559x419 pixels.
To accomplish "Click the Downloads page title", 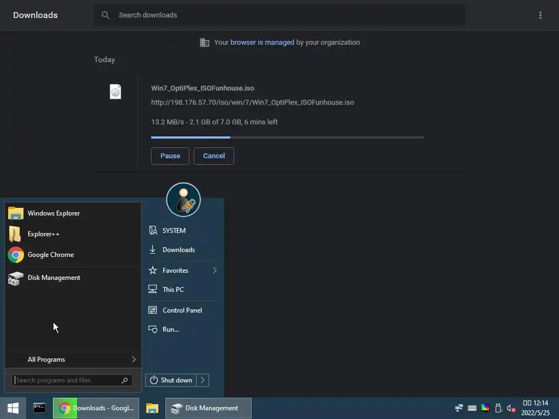I will pos(35,15).
